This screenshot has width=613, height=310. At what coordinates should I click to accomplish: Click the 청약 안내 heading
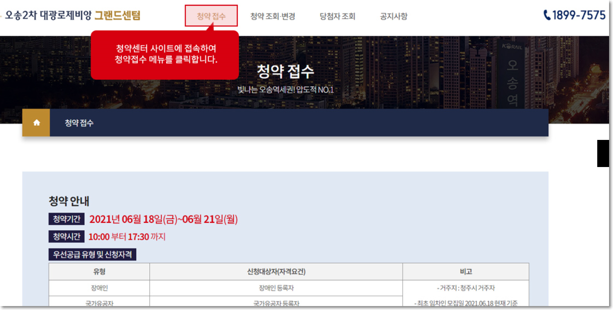pos(69,201)
